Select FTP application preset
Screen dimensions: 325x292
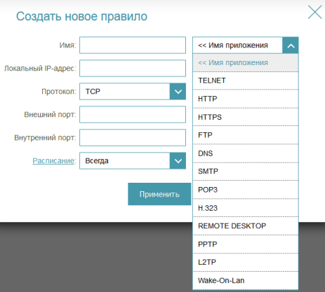point(246,135)
